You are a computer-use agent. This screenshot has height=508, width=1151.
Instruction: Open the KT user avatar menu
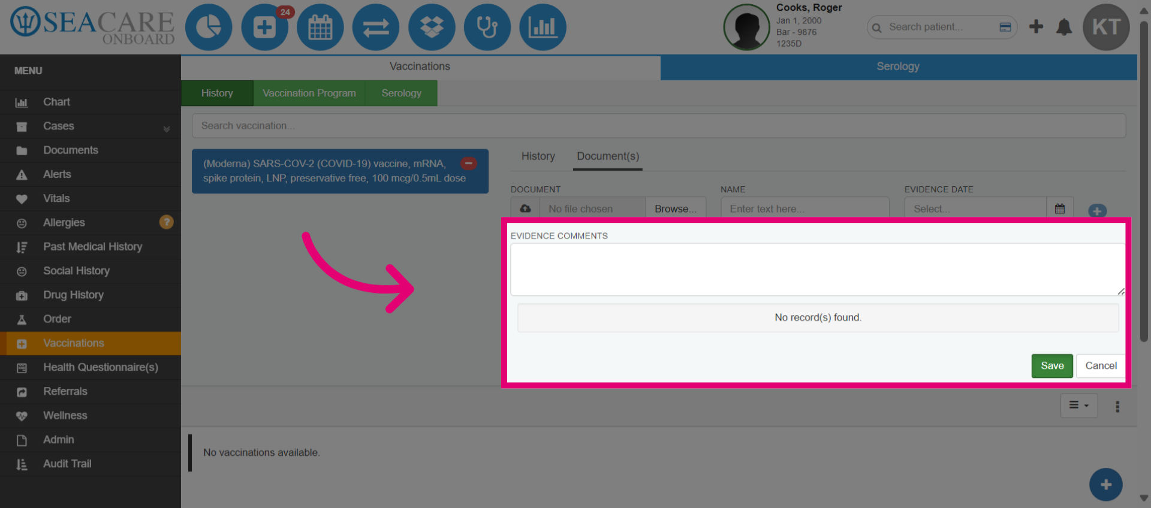(x=1106, y=28)
